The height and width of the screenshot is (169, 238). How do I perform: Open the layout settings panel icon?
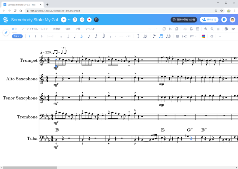pos(198,29)
